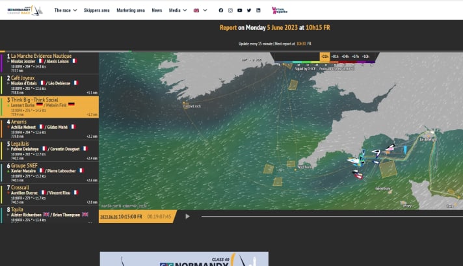Open the Instagram icon link
Image resolution: width=463 pixels, height=266 pixels.
tap(230, 10)
